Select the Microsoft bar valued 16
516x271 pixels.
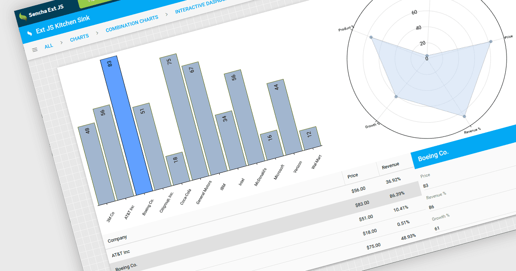273,146
